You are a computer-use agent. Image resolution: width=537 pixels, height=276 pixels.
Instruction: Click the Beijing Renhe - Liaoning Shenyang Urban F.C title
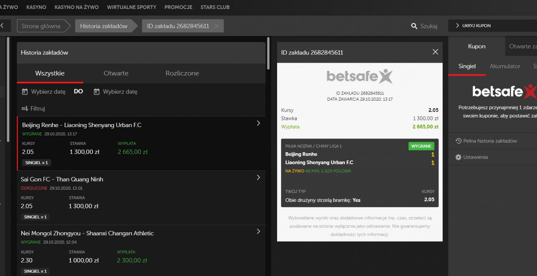[x=82, y=125]
